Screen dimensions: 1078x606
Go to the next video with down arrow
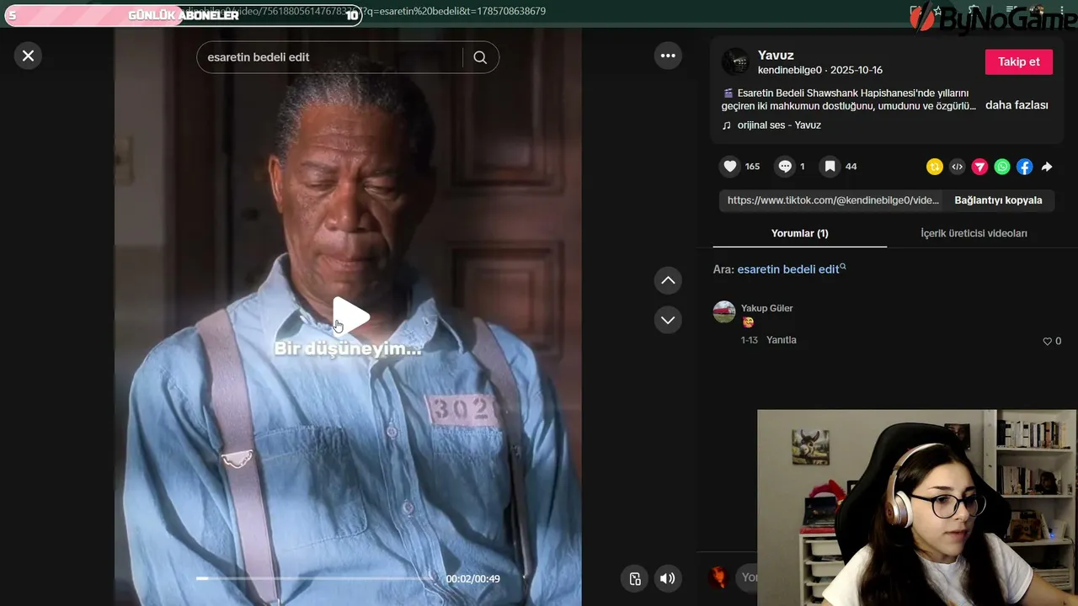[x=668, y=320]
